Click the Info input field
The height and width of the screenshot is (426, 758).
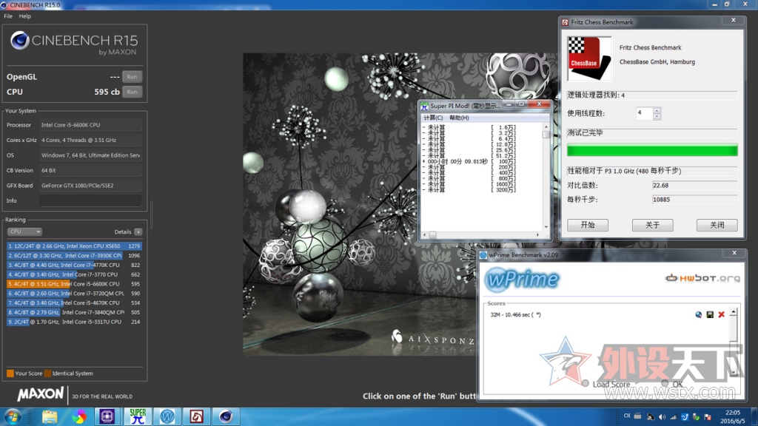tap(91, 200)
